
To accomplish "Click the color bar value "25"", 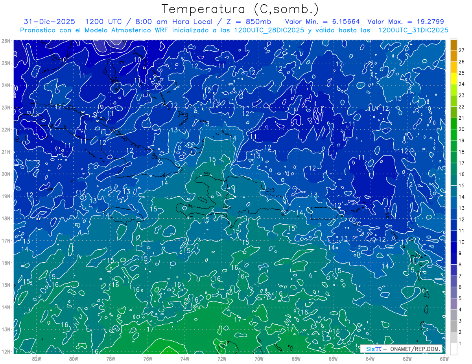I will click(462, 73).
